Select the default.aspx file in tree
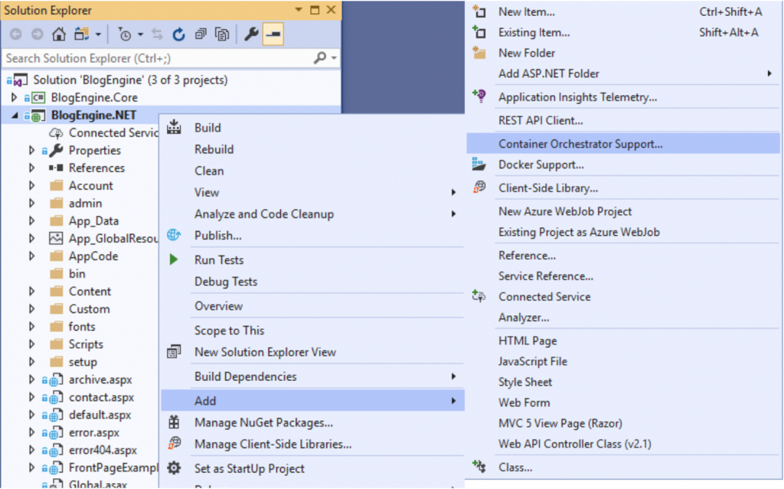Viewport: 784px width, 489px height. pyautogui.click(x=100, y=415)
